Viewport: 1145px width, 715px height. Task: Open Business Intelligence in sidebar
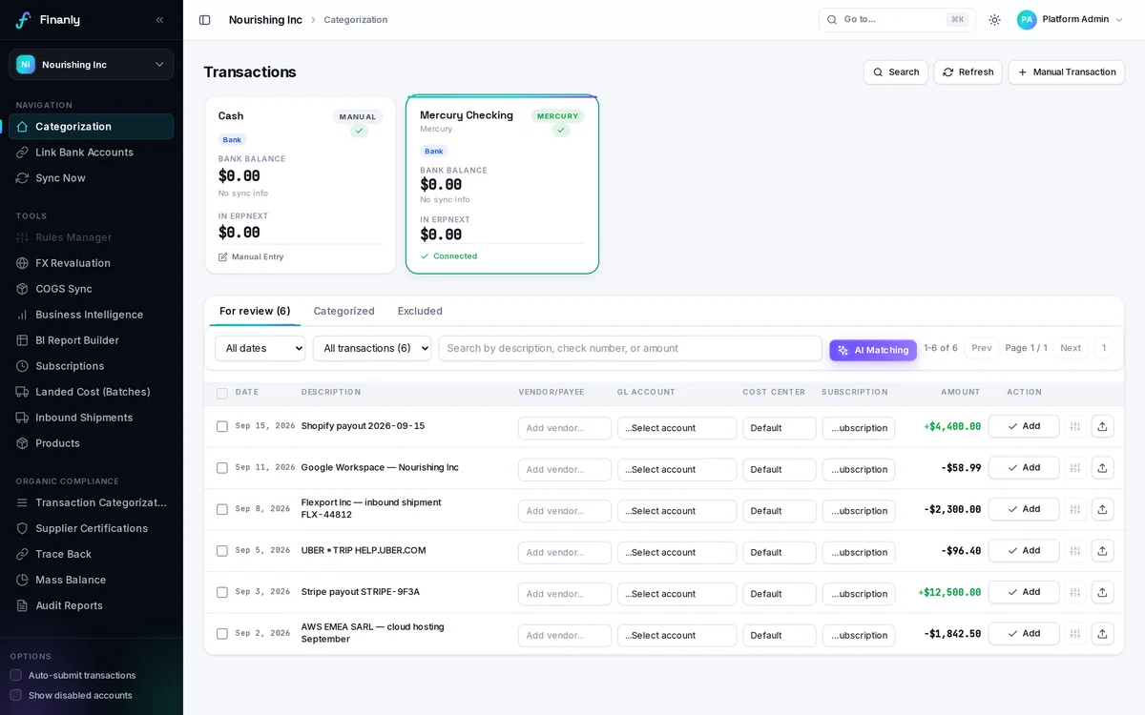pos(92,315)
